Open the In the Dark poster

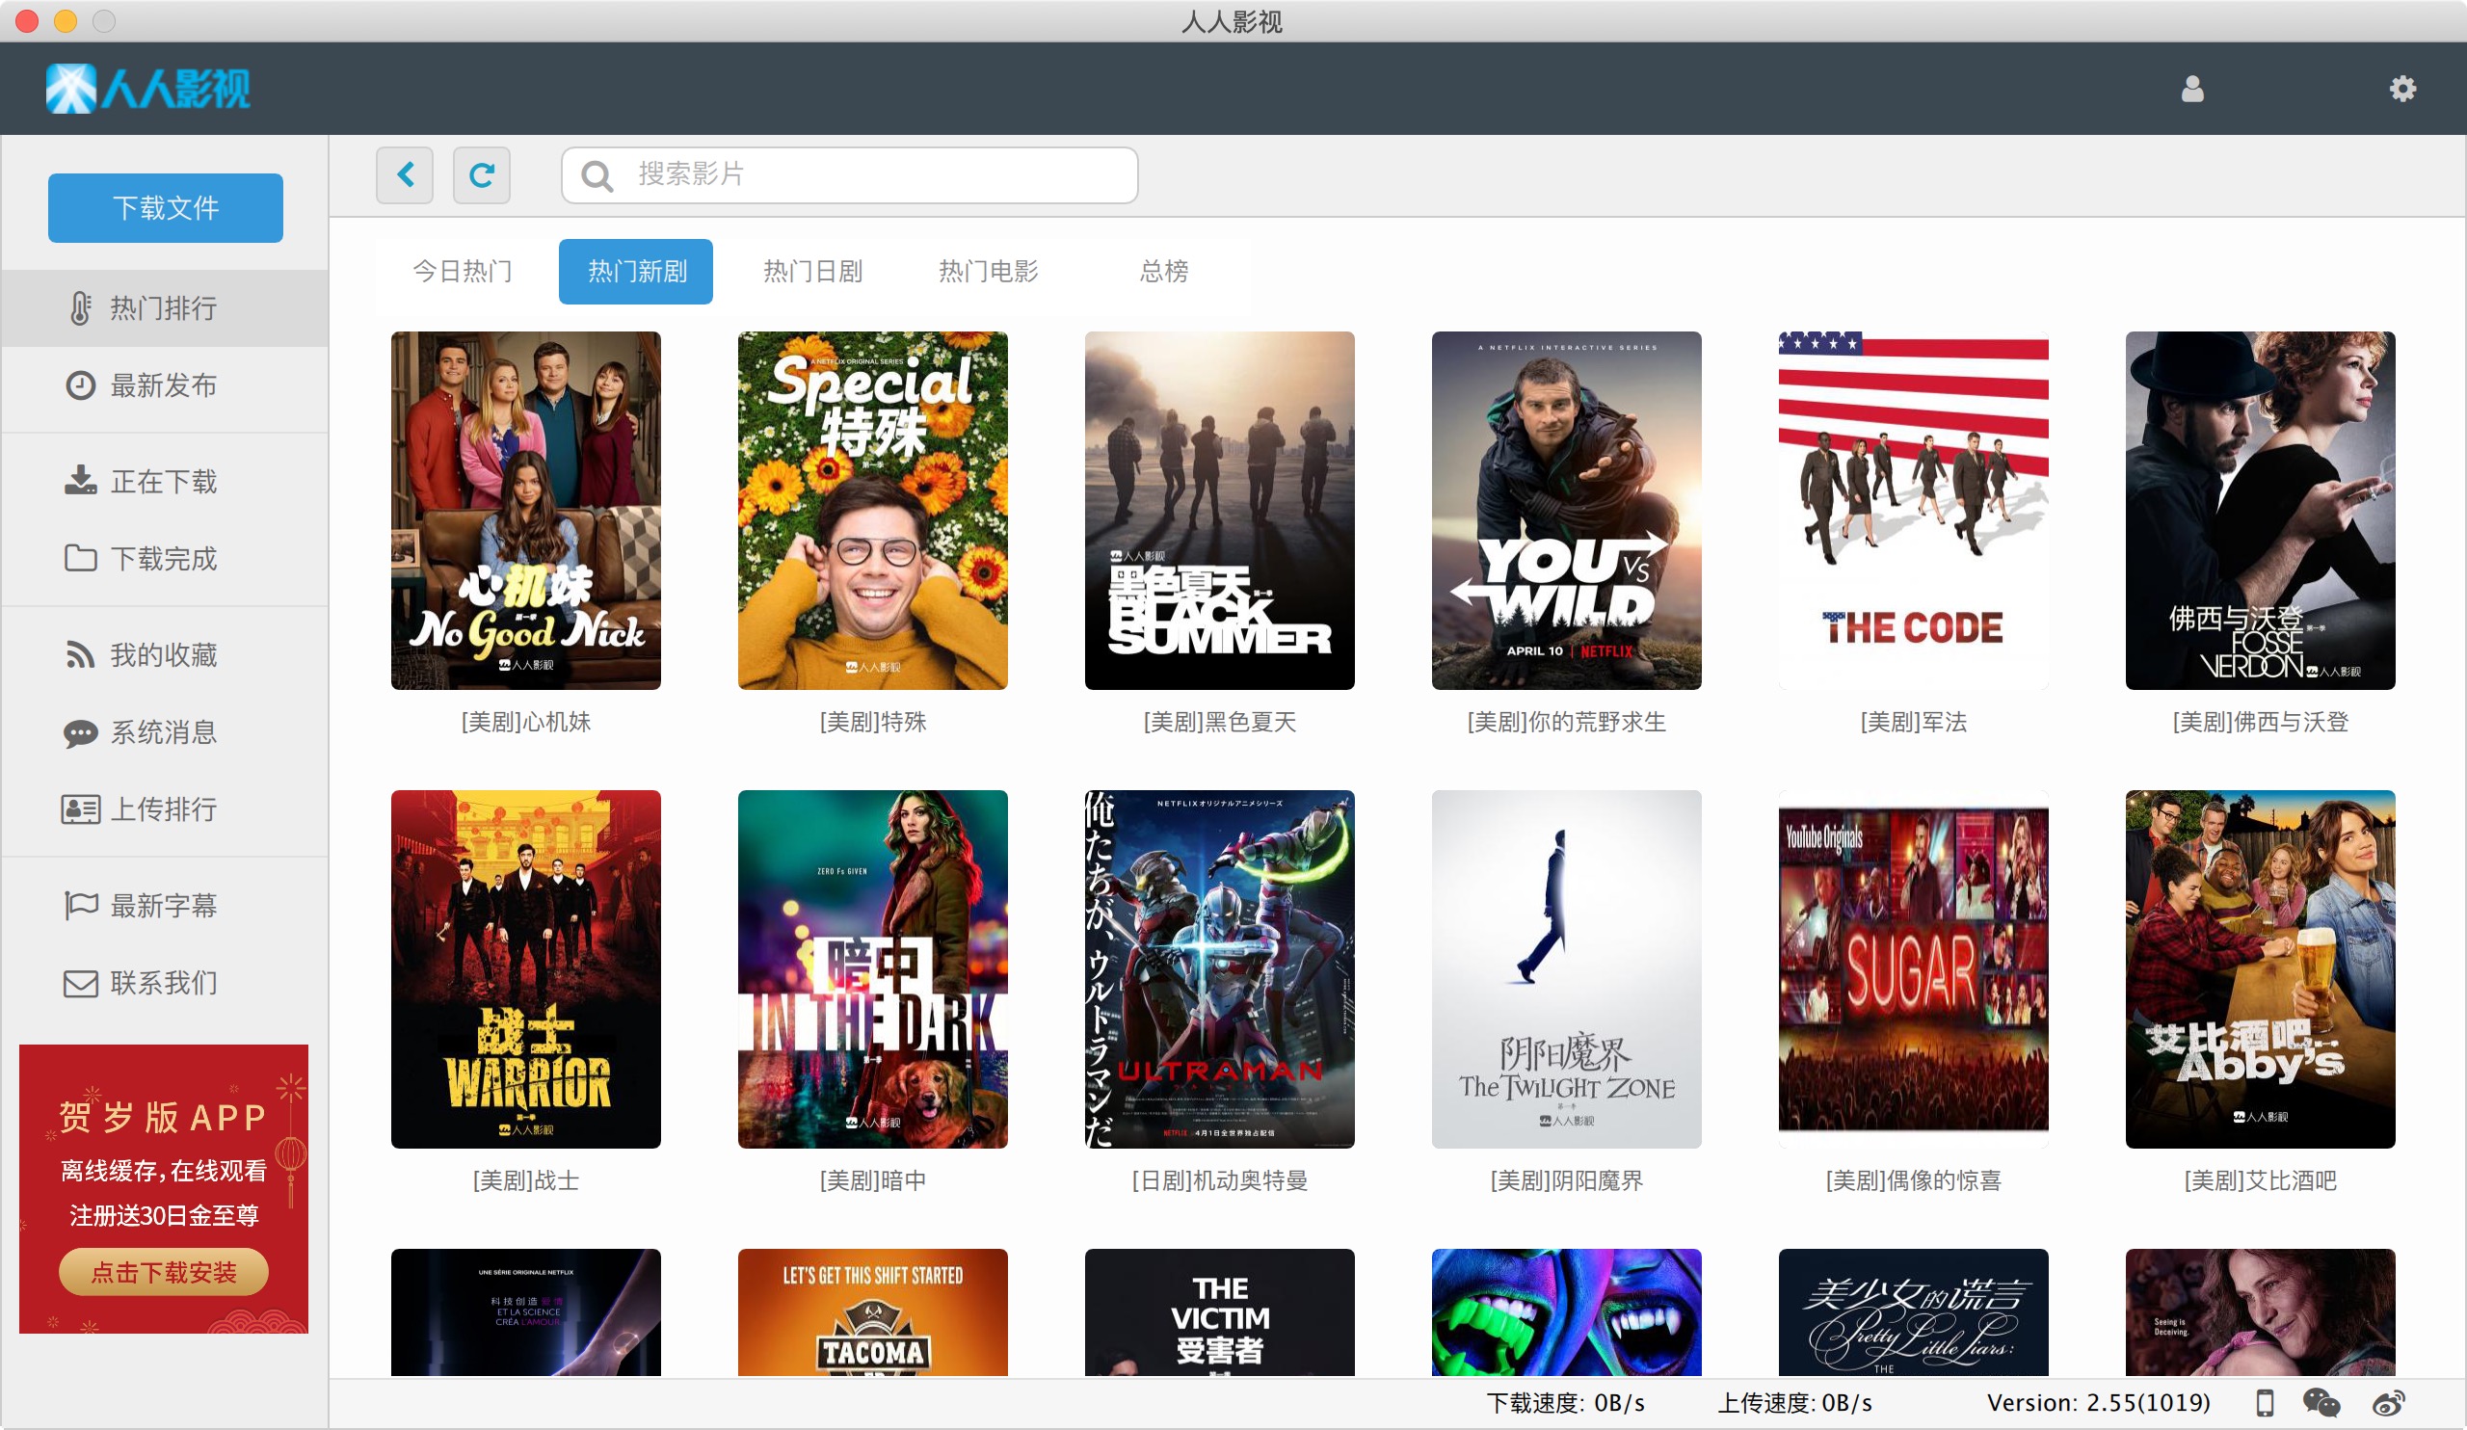tap(872, 969)
